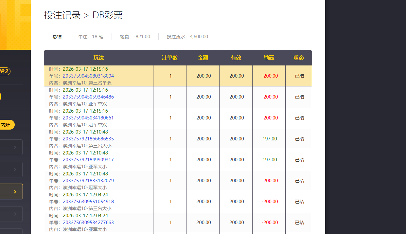This screenshot has width=406, height=234.
Task: Open order number 2033759045034180661
Action: tap(88, 118)
